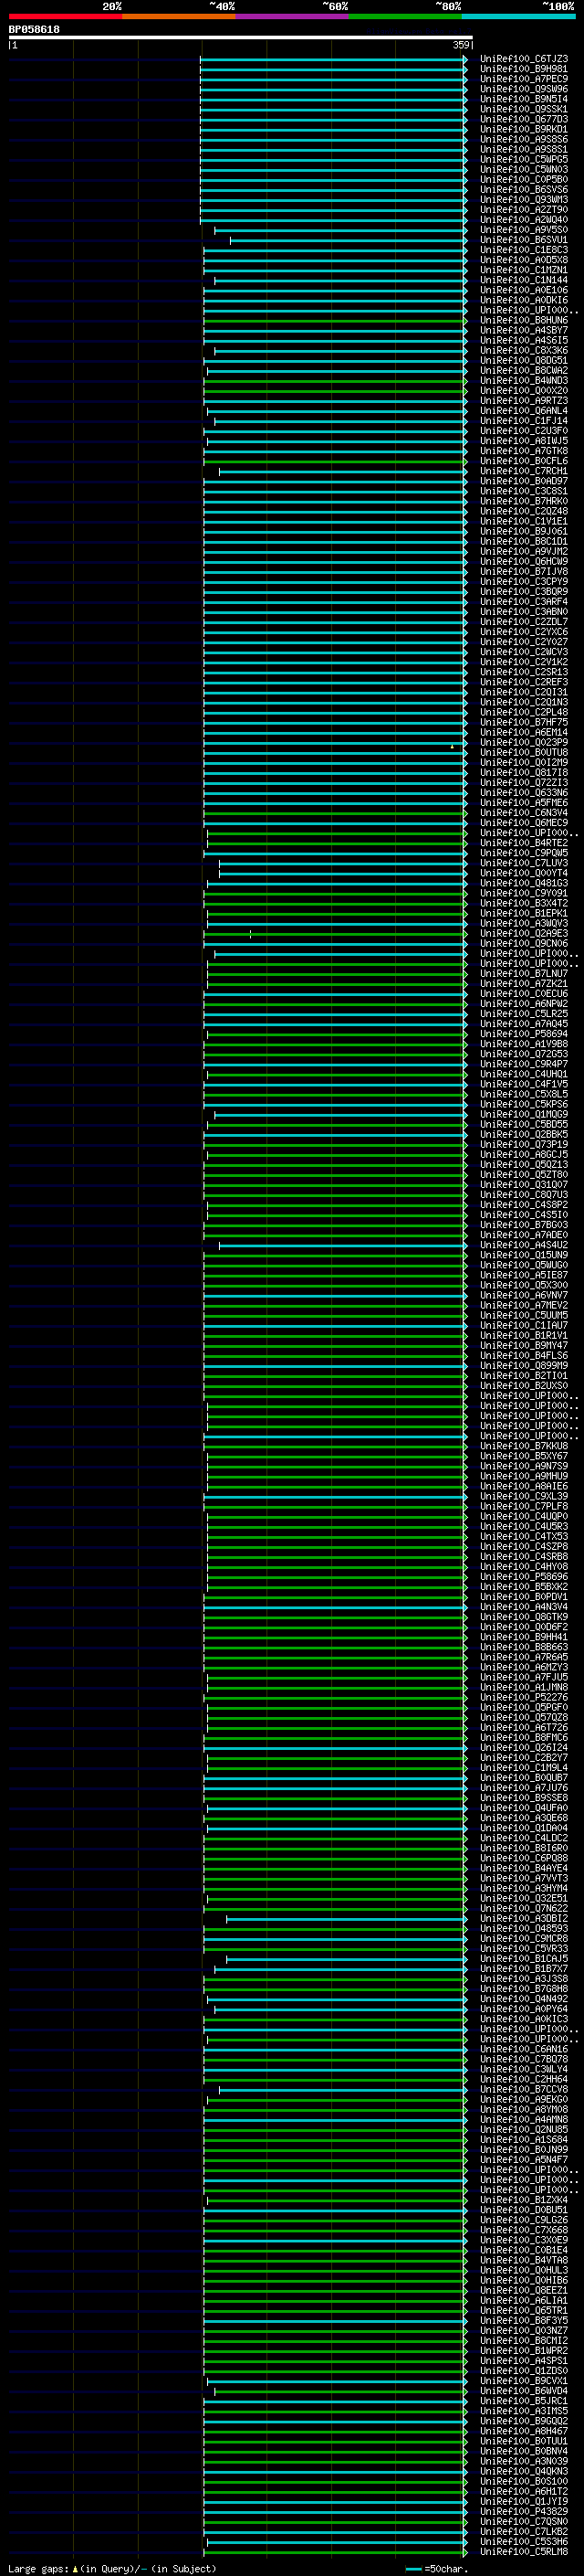Click hit label UniRef100_B8HUN6
This screenshot has width=584, height=2576.
(524, 320)
